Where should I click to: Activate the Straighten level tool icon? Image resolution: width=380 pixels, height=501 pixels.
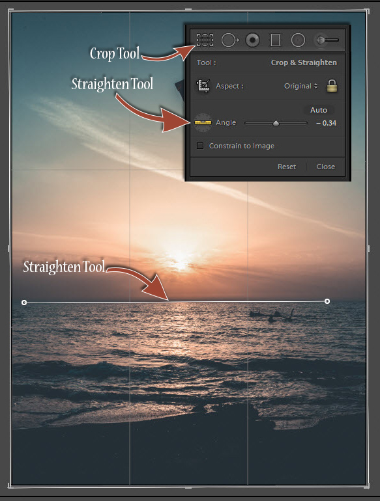[x=203, y=122]
